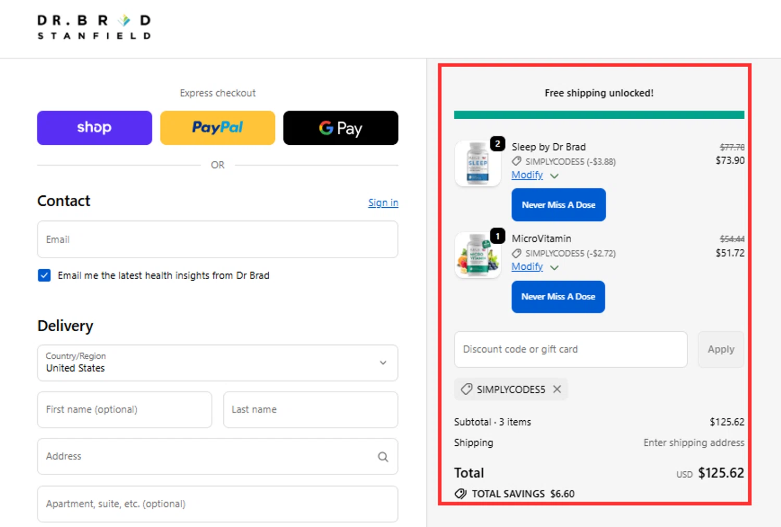Modify the Sleep by Dr Brad item

click(x=527, y=175)
